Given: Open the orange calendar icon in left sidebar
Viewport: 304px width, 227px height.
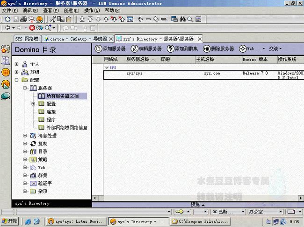Looking at the screenshot, I should click(6, 72).
